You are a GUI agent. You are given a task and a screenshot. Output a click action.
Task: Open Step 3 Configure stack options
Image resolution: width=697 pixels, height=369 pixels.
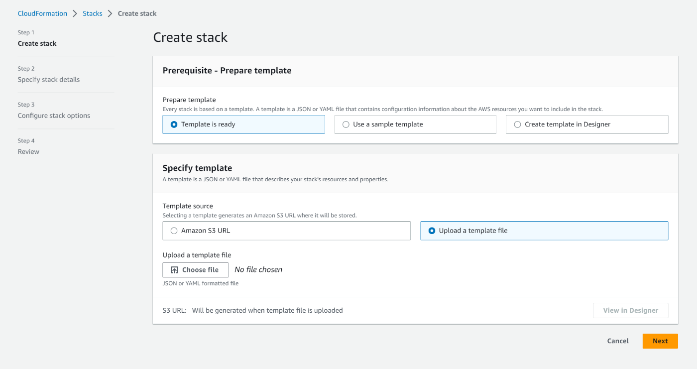pyautogui.click(x=54, y=116)
